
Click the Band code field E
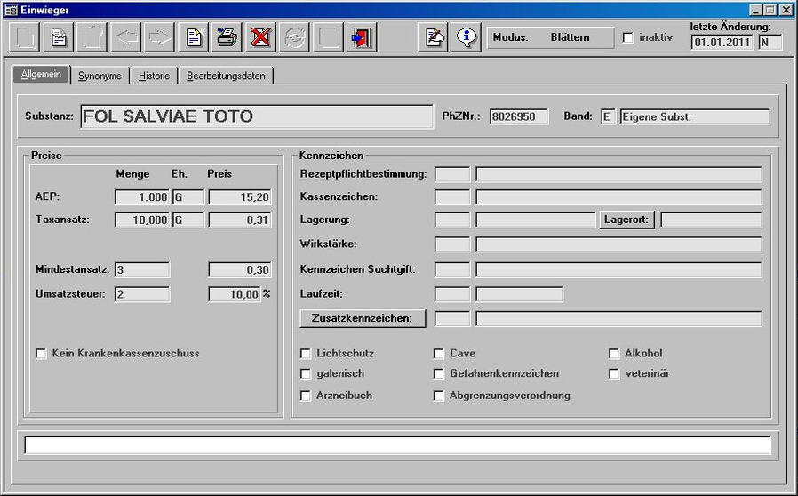click(x=608, y=116)
